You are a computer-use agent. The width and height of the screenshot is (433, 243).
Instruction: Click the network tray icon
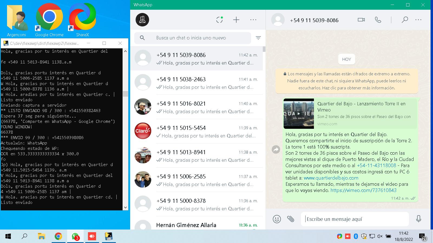point(372,236)
